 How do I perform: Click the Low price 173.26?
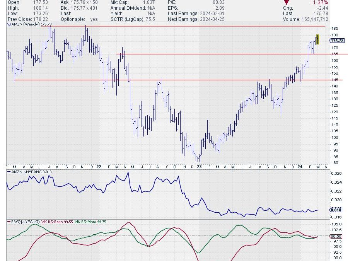click(x=40, y=14)
